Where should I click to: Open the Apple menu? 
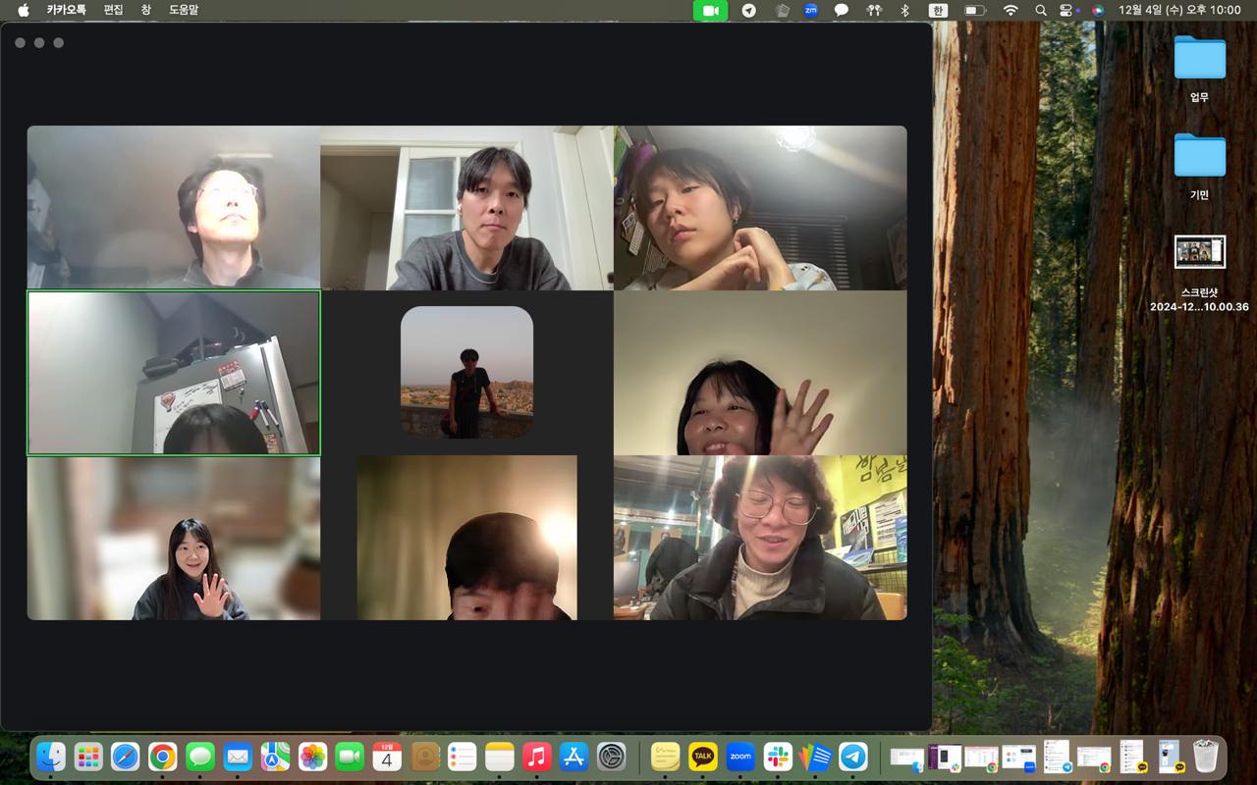pyautogui.click(x=24, y=10)
